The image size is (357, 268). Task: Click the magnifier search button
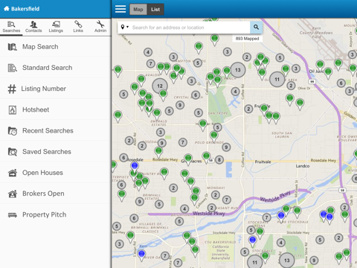tap(256, 28)
